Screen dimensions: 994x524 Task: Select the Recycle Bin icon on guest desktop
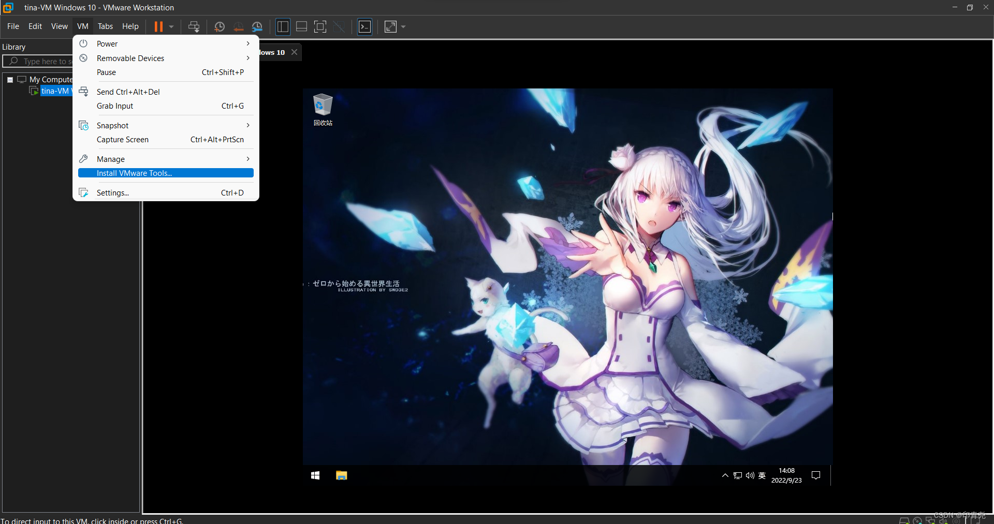click(323, 109)
